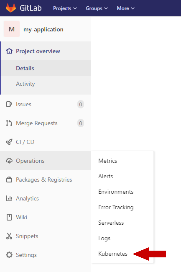Choose Alerts from Operations flyout
Image resolution: width=181 pixels, height=272 pixels.
(x=105, y=176)
